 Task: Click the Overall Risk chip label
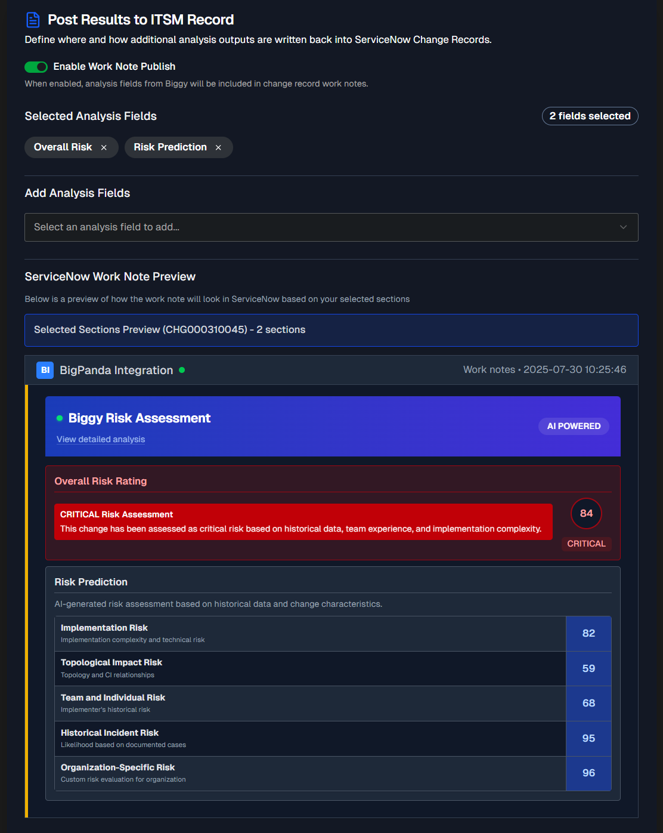pos(63,147)
